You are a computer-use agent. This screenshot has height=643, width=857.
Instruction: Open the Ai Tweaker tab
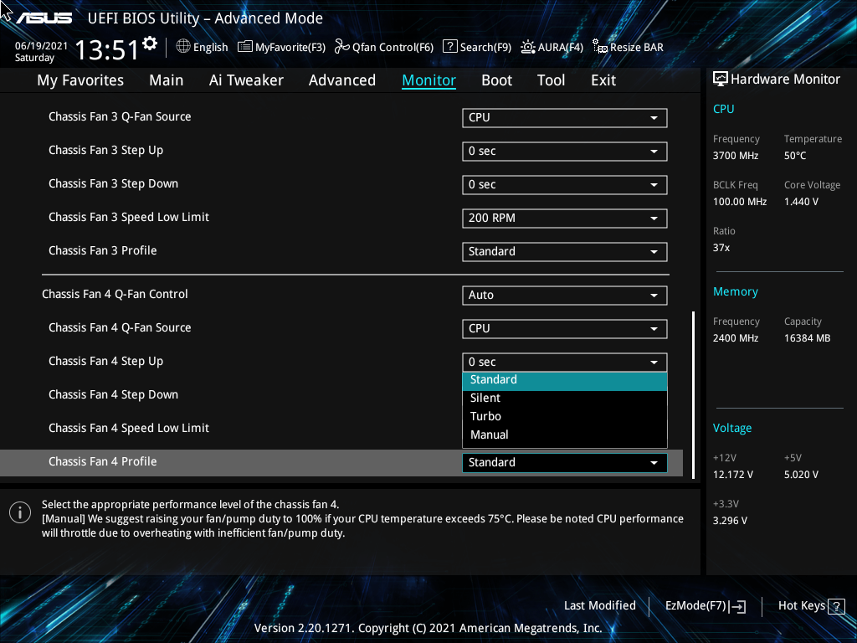246,80
